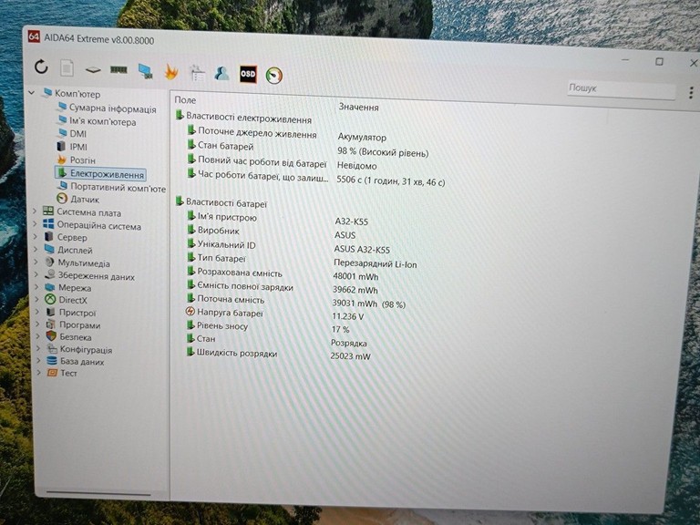
Task: Click the 48001 mWh value
Action: click(355, 277)
